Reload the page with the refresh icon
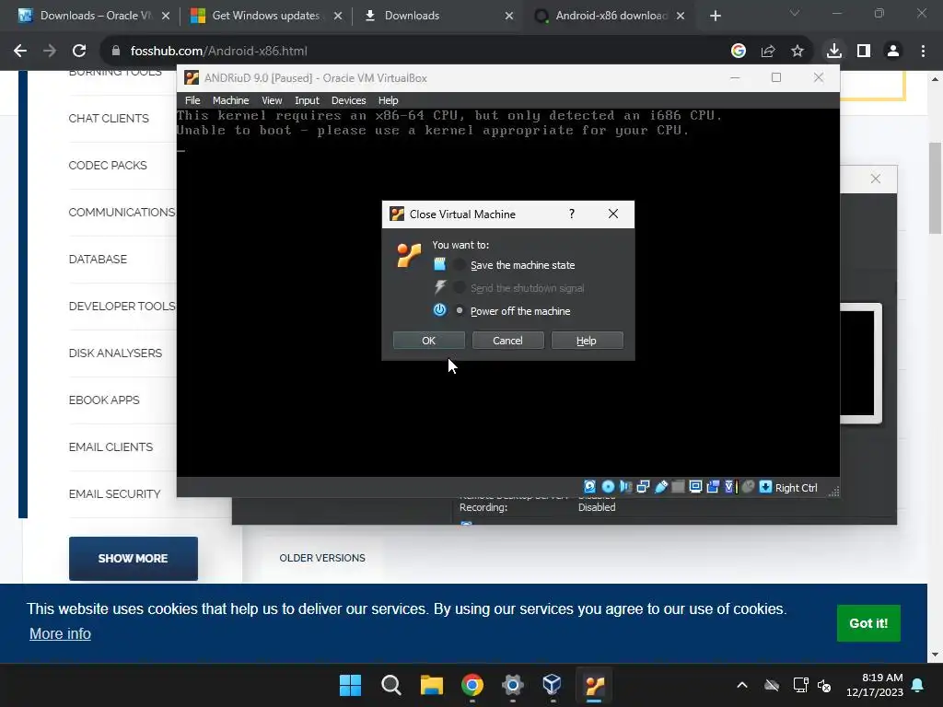This screenshot has height=707, width=943. point(79,52)
